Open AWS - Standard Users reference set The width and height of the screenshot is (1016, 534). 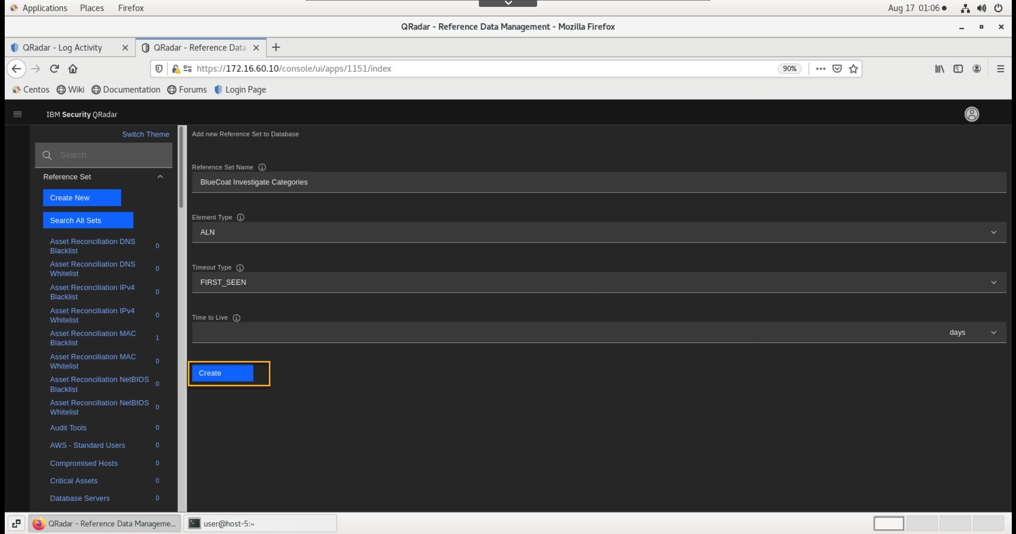click(88, 446)
